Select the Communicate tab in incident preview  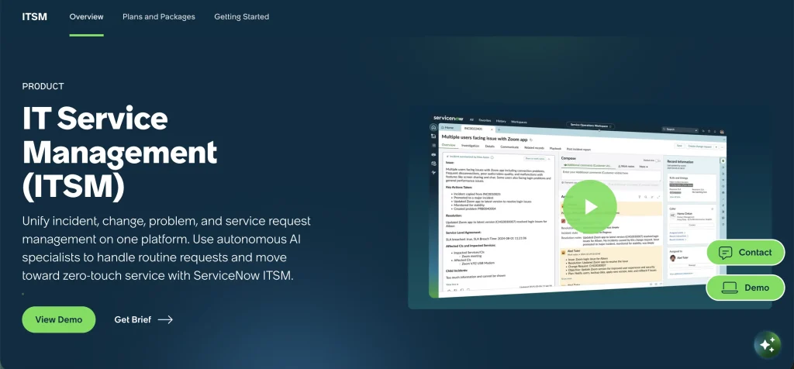509,147
